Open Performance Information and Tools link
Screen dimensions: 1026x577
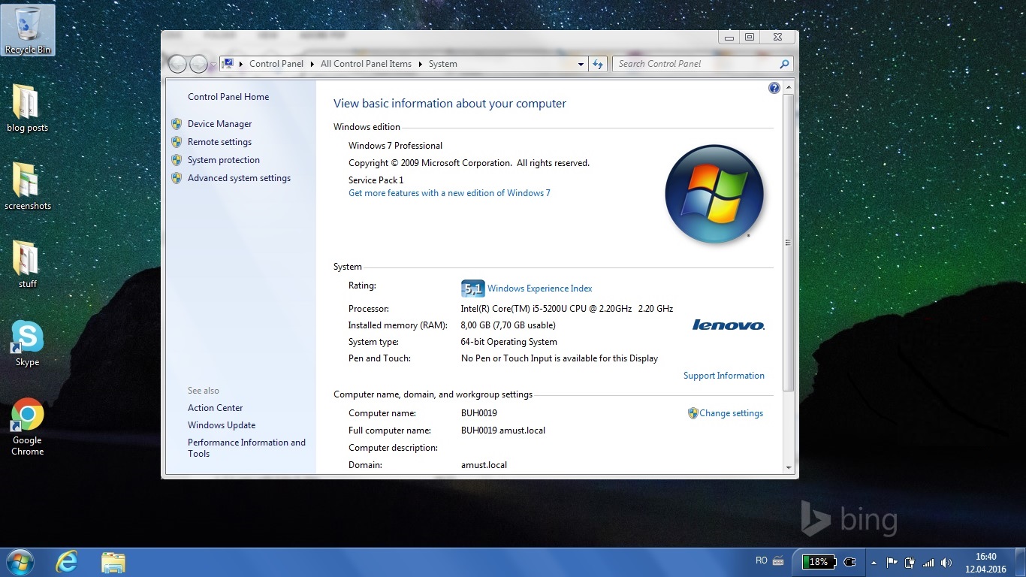coord(246,448)
